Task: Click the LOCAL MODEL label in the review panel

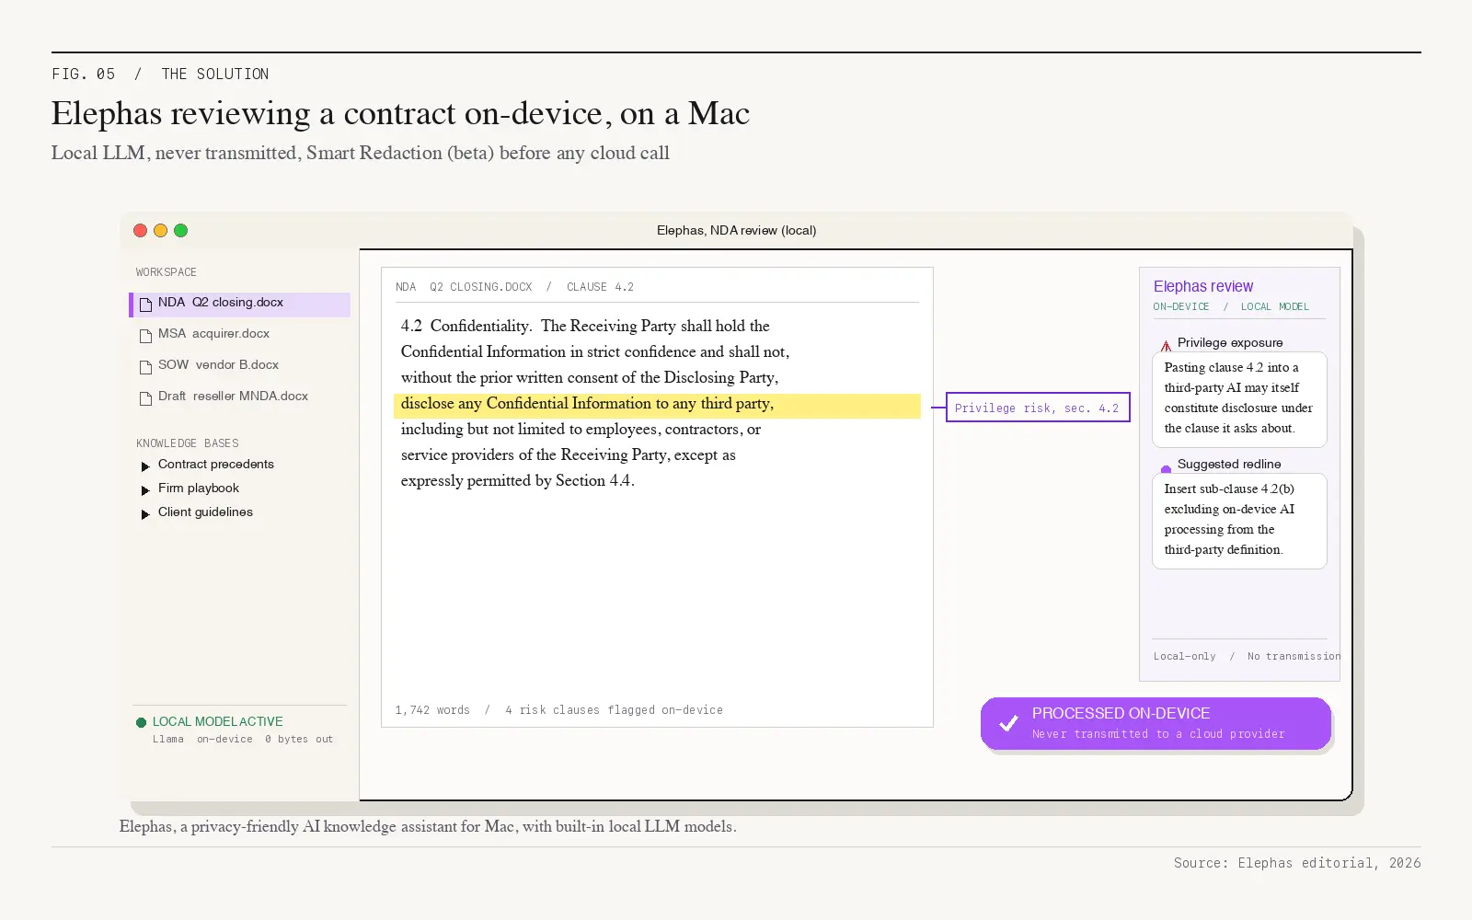Action: click(x=1274, y=307)
